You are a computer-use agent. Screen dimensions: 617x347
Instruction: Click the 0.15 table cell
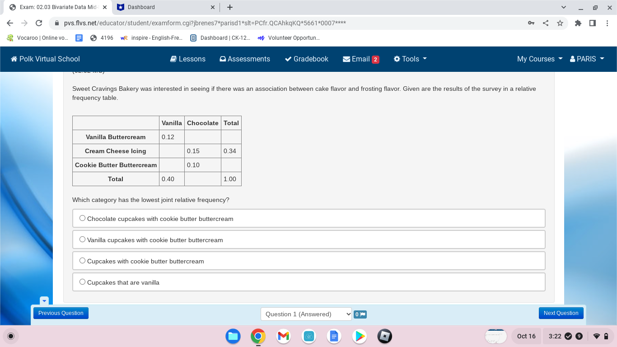[x=203, y=151]
